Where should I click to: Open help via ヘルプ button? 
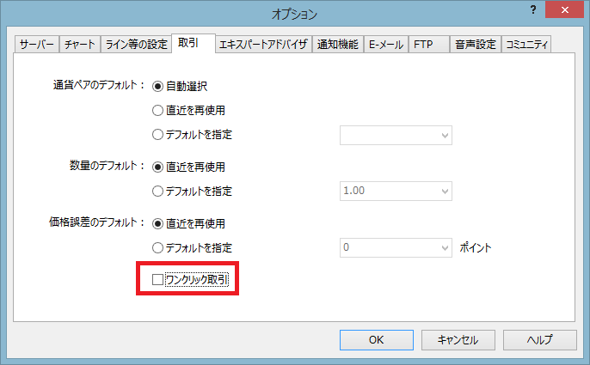click(539, 340)
